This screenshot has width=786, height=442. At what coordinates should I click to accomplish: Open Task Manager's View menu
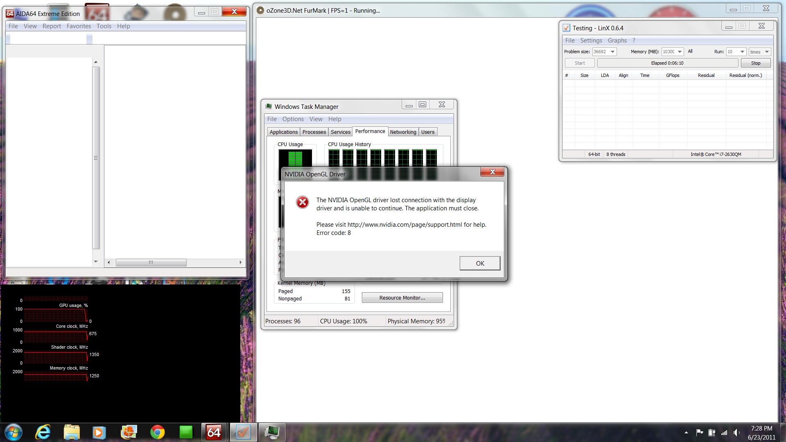316,119
